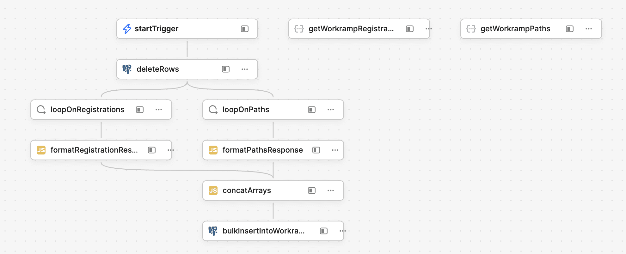Click the curly braces icon on getWorkrampPaths
The width and height of the screenshot is (626, 254).
click(471, 29)
